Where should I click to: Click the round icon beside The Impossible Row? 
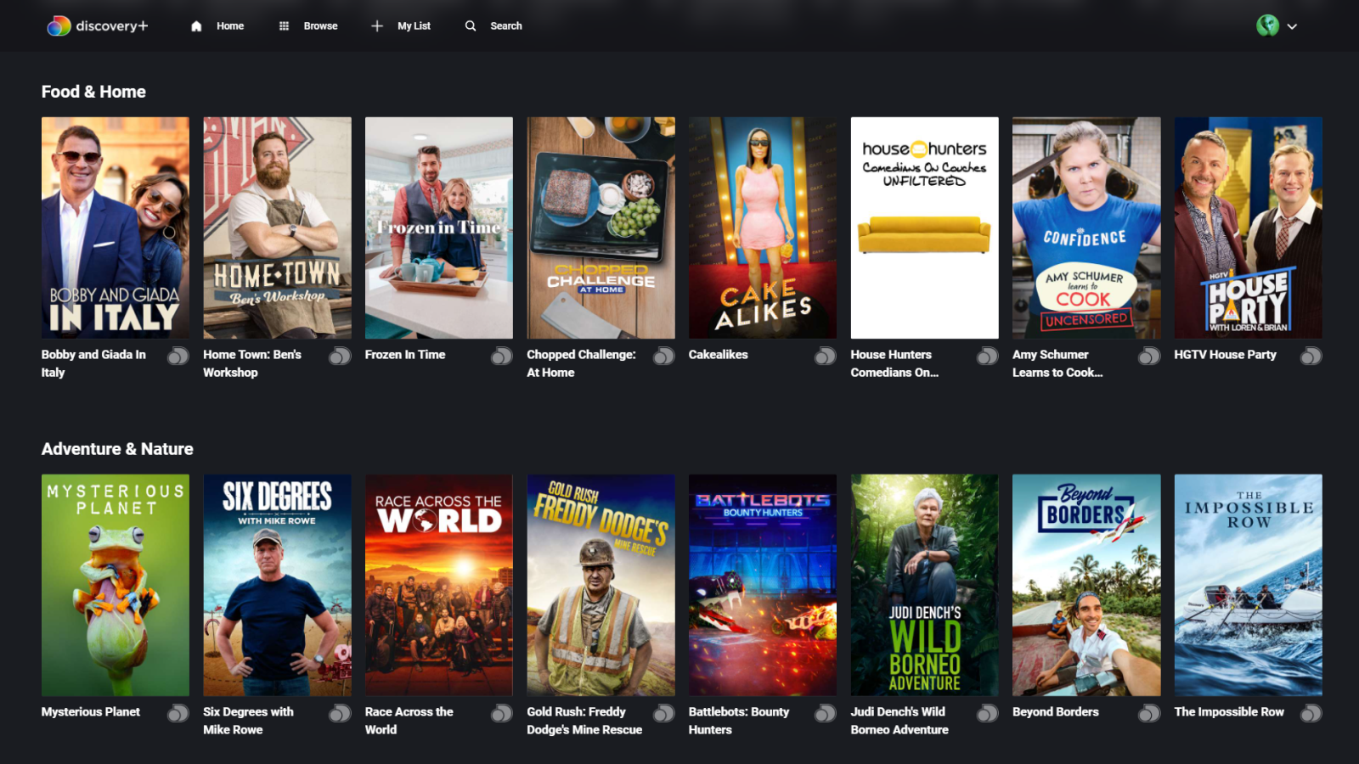click(x=1311, y=713)
